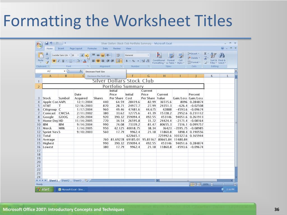The height and width of the screenshot is (215, 287).
Task: Decrease indent in Alignment group
Action: pos(108,61)
